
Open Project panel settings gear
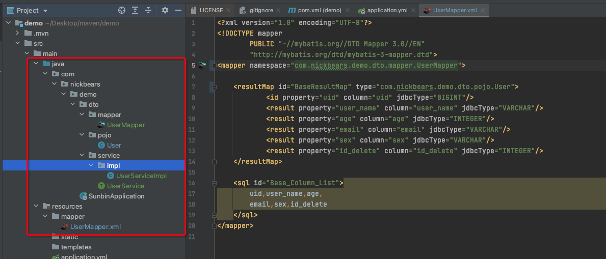(x=165, y=10)
